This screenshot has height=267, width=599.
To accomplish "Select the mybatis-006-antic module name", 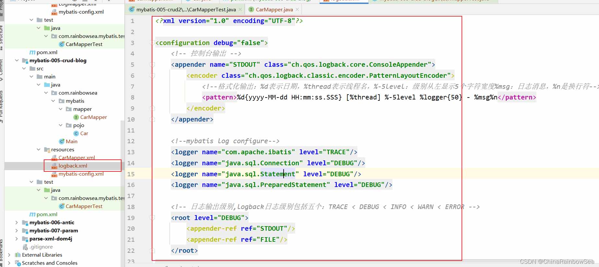I will tap(52, 223).
